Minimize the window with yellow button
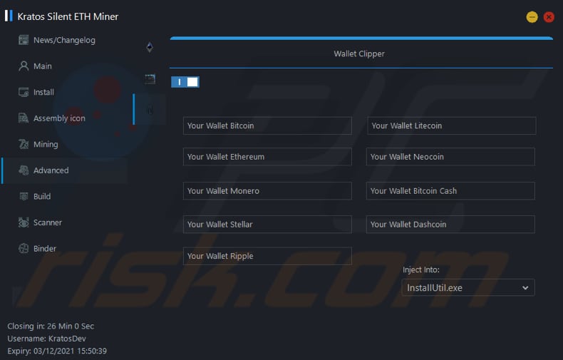 click(532, 17)
